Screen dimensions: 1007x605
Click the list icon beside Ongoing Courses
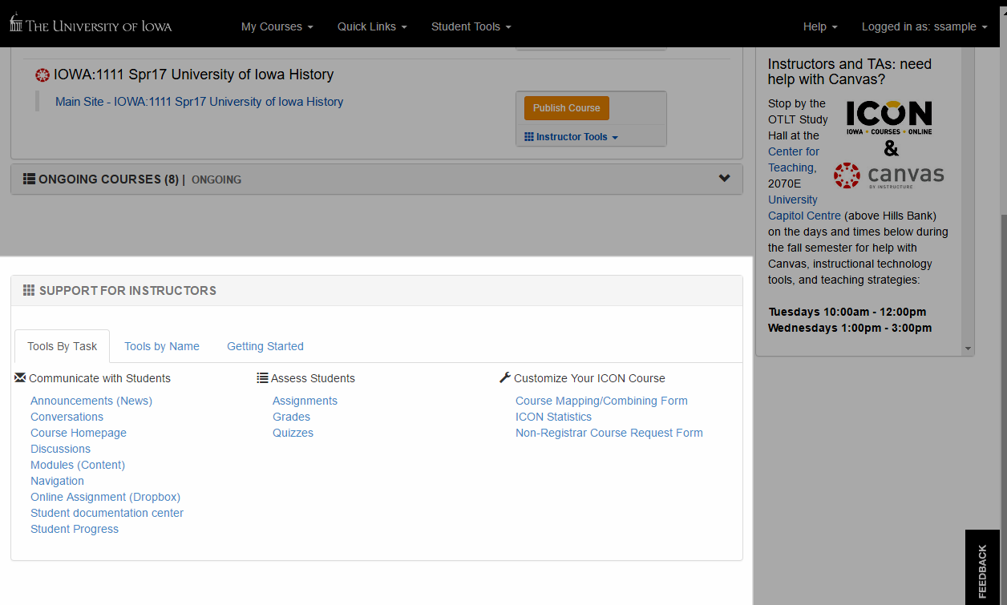29,179
